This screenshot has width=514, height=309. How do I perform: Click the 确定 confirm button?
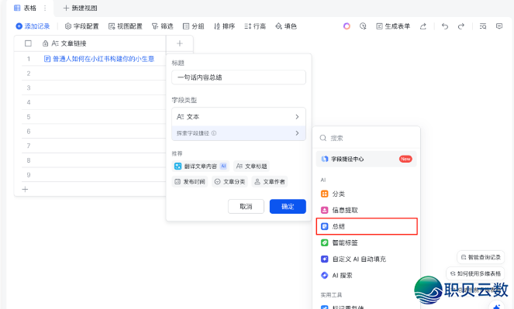tap(288, 206)
